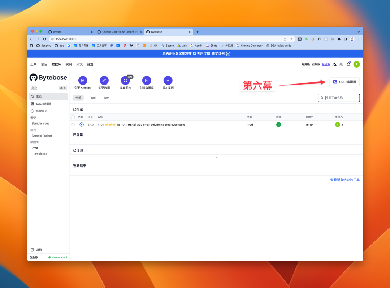390x288 pixels.
Task: Open 工单 in top navigation
Action: click(34, 64)
